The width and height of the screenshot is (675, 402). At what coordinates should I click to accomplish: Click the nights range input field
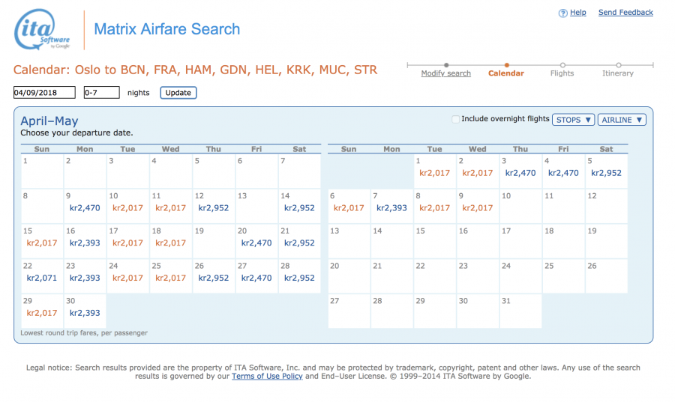tap(101, 93)
